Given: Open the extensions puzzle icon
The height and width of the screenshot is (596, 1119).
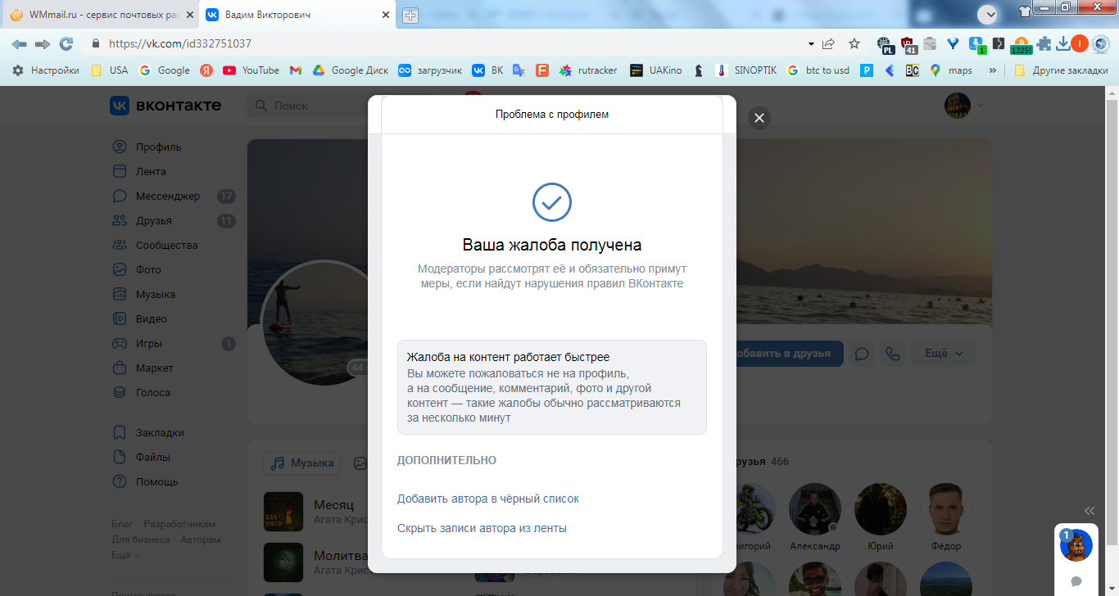Looking at the screenshot, I should pyautogui.click(x=1044, y=43).
